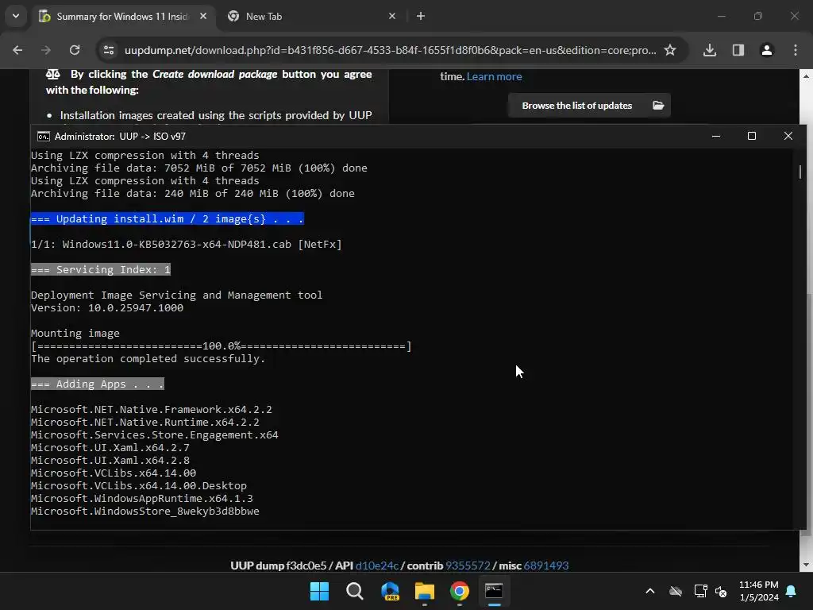This screenshot has height=610, width=813.
Task: Focus the uupdump.net address bar
Action: (x=390, y=50)
